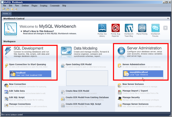Click the MySQL Workbench dolphin logo
The width and height of the screenshot is (172, 117).
click(x=11, y=29)
